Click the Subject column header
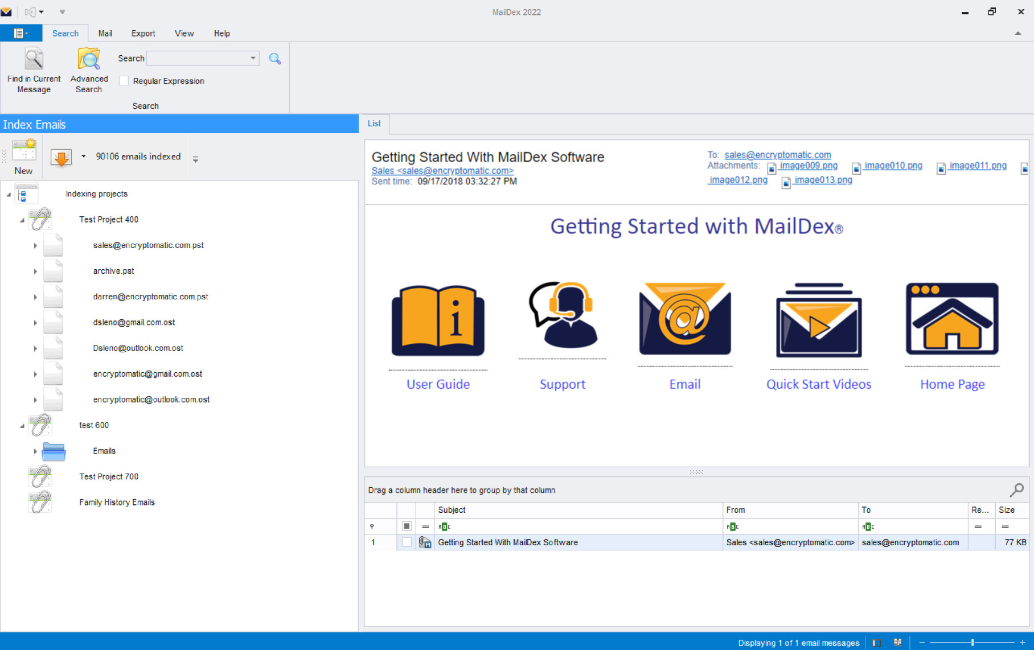Viewport: 1034px width, 650px height. 578,510
